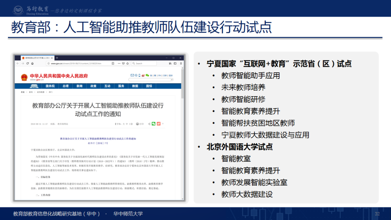Open the 政策 navigation menu
This screenshot has height=220, width=391.
(93, 86)
